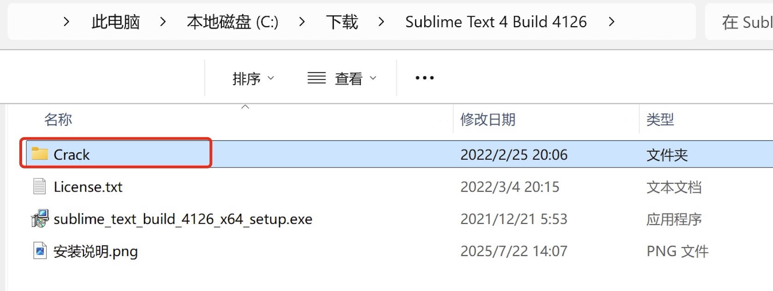The image size is (773, 291).
Task: Sort files by the 名称 column
Action: click(x=58, y=120)
